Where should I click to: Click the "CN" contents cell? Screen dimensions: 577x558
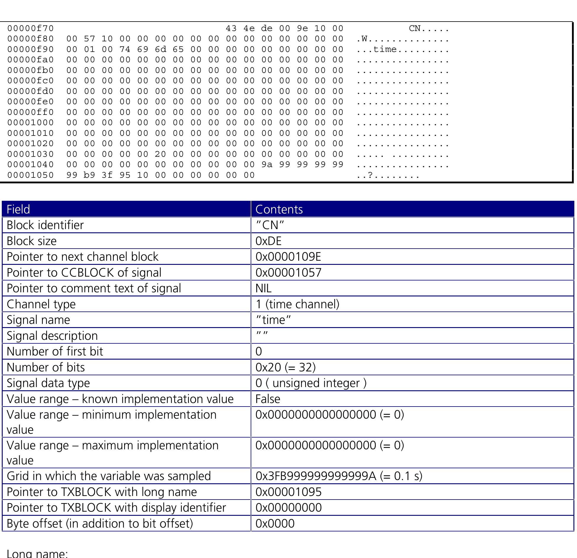(412, 225)
